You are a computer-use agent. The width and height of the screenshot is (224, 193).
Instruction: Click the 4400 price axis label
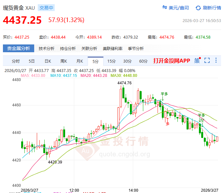click(x=16, y=186)
